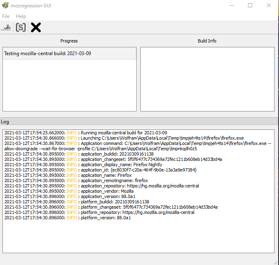The image size is (279, 265).
Task: Open the Help menu
Action: click(21, 16)
